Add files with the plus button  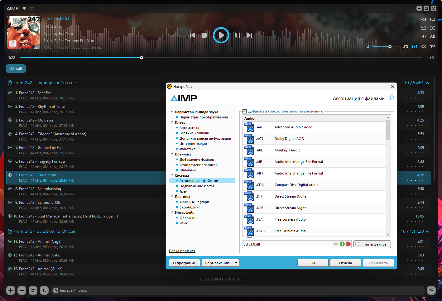(11, 290)
